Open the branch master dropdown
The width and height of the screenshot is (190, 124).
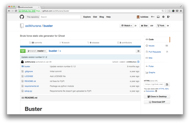[37, 51]
